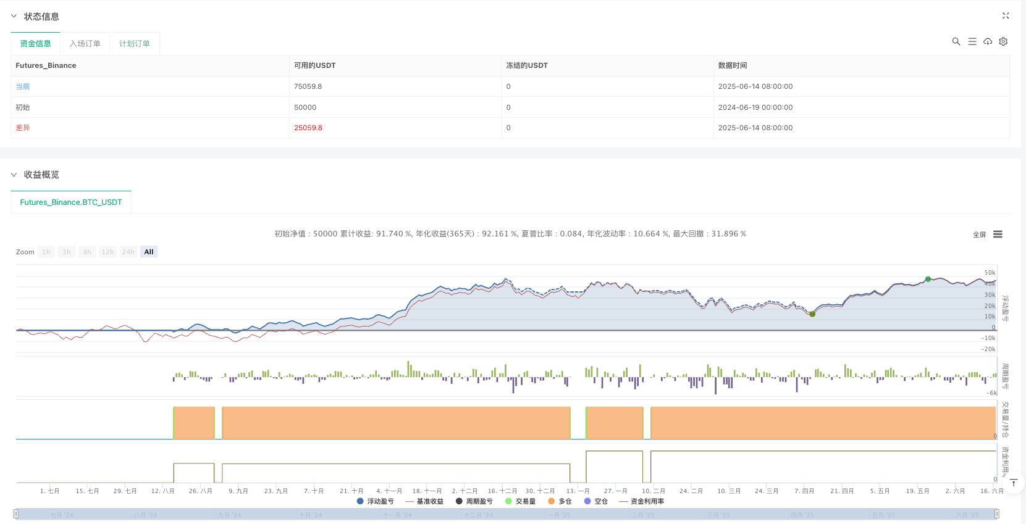Hide the 基准收益 legend series

pyautogui.click(x=424, y=501)
